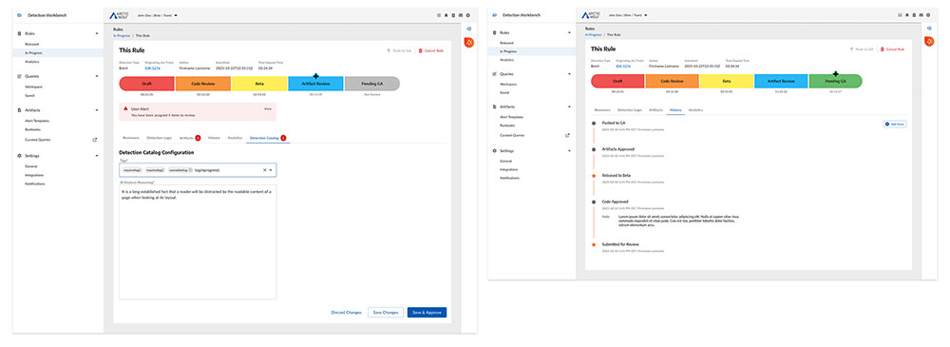
Task: Click the Settings gear icon in right mockup sidebar
Action: click(x=494, y=150)
